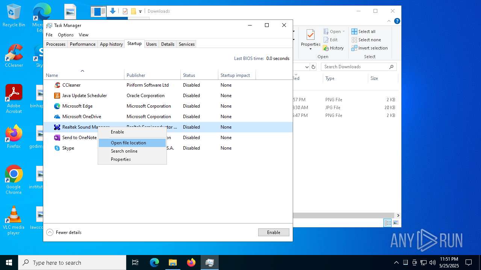Open the App history tab
This screenshot has width=481, height=270.
coord(111,44)
